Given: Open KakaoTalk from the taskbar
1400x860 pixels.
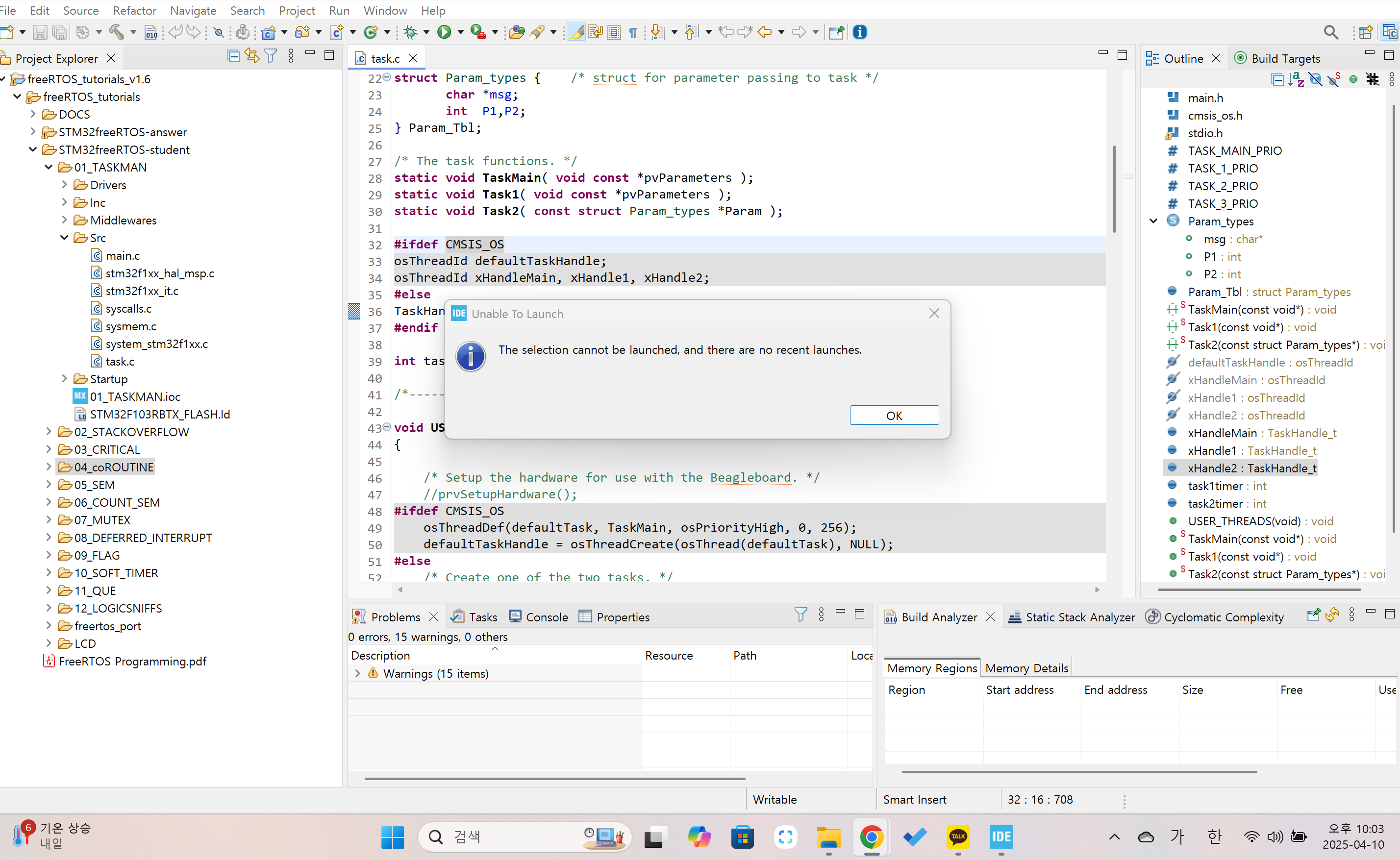Looking at the screenshot, I should 958,836.
